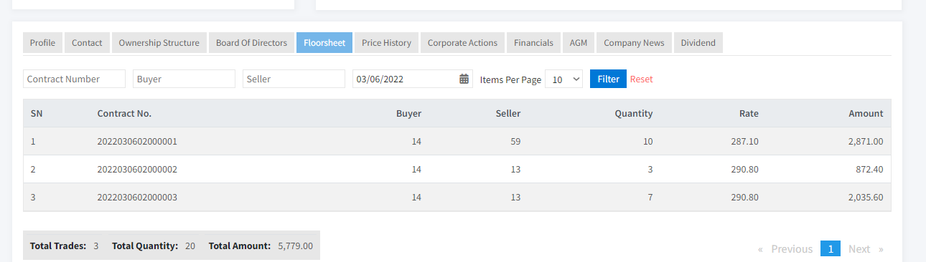Open the date picker calendar icon
The image size is (926, 262).
(x=464, y=79)
